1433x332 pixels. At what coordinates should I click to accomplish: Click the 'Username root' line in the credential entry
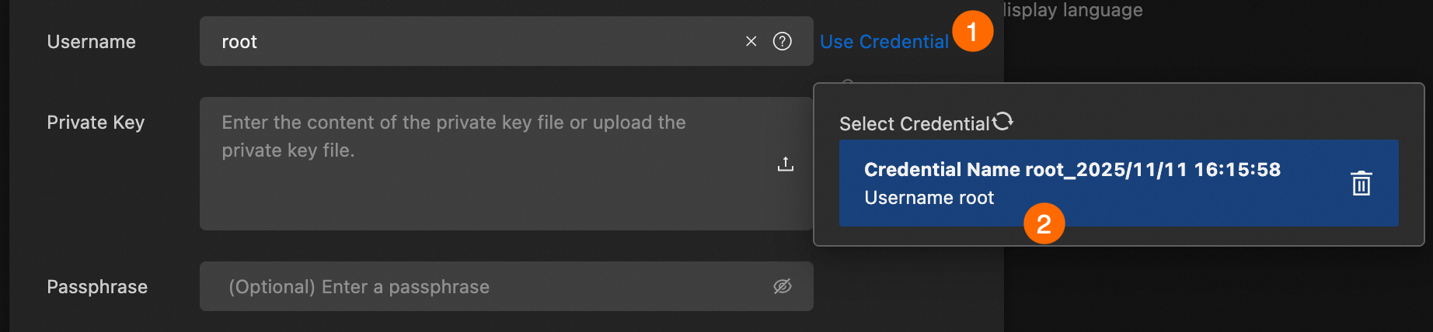click(929, 199)
